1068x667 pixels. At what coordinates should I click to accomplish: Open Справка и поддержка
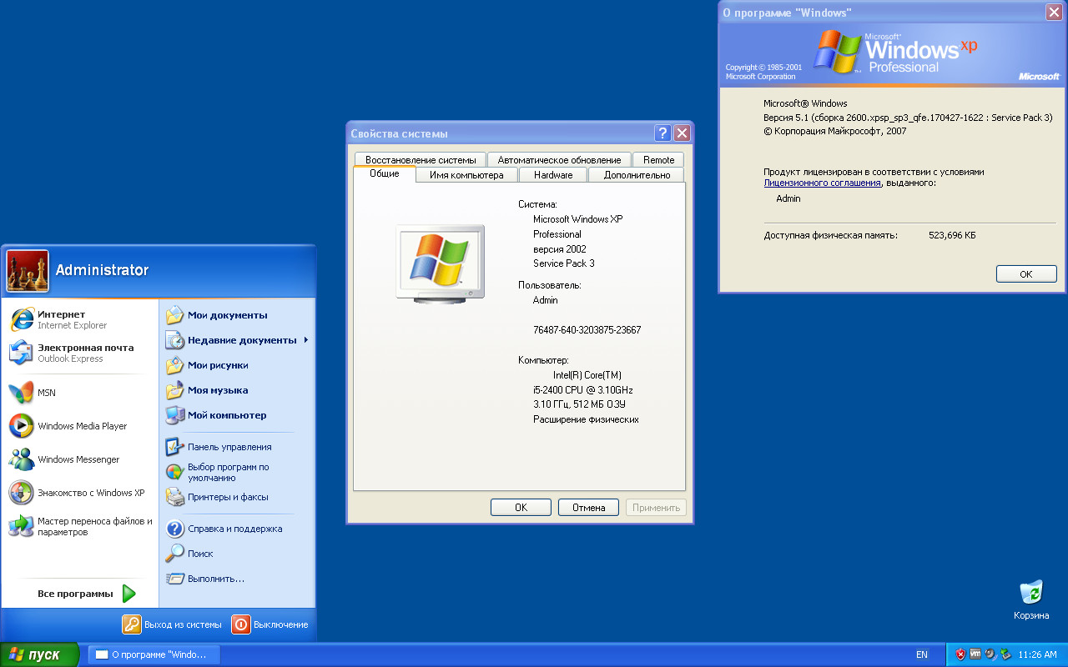236,529
